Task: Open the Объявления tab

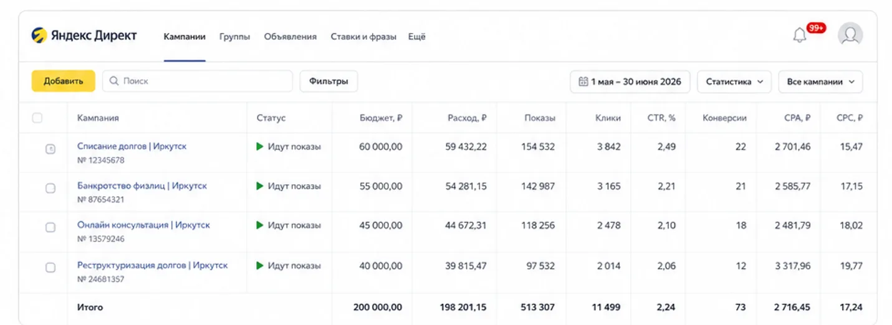Action: 290,37
